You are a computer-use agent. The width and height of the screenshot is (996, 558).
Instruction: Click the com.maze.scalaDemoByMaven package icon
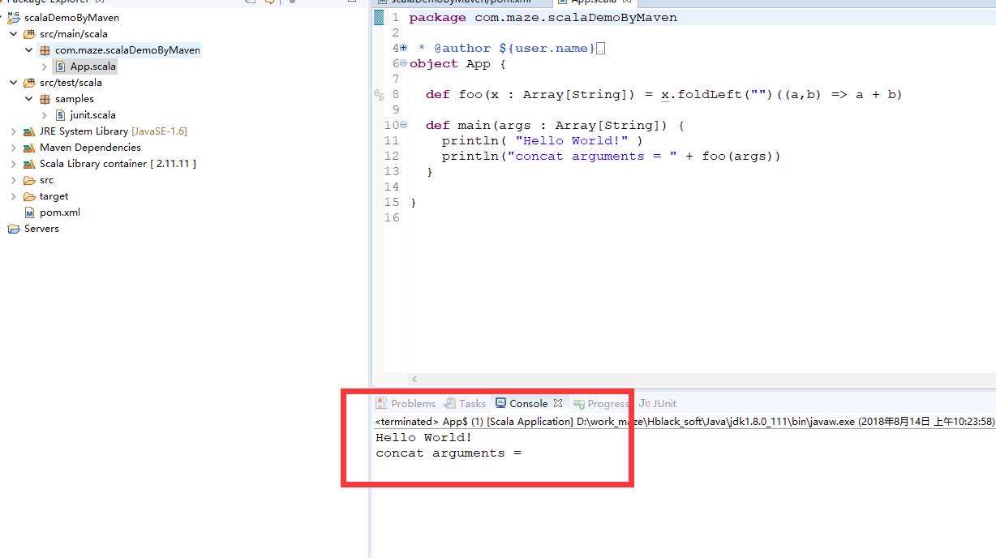click(45, 50)
